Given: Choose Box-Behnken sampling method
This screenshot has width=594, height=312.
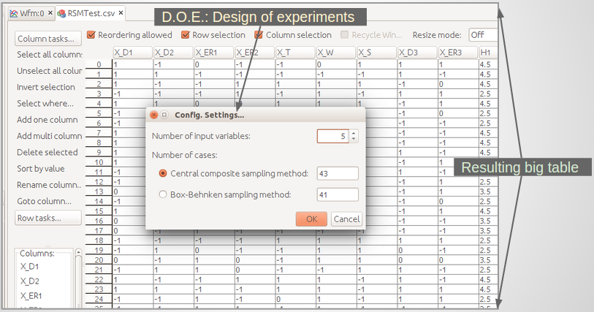Looking at the screenshot, I should [163, 194].
